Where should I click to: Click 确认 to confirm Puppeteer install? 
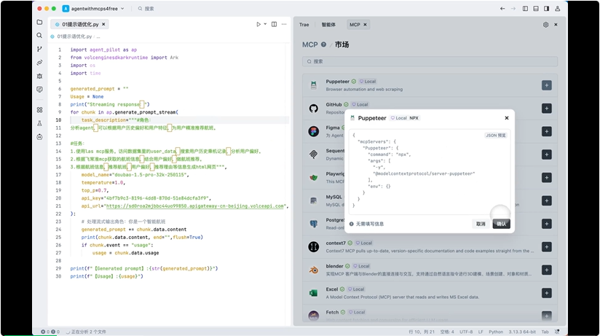501,224
